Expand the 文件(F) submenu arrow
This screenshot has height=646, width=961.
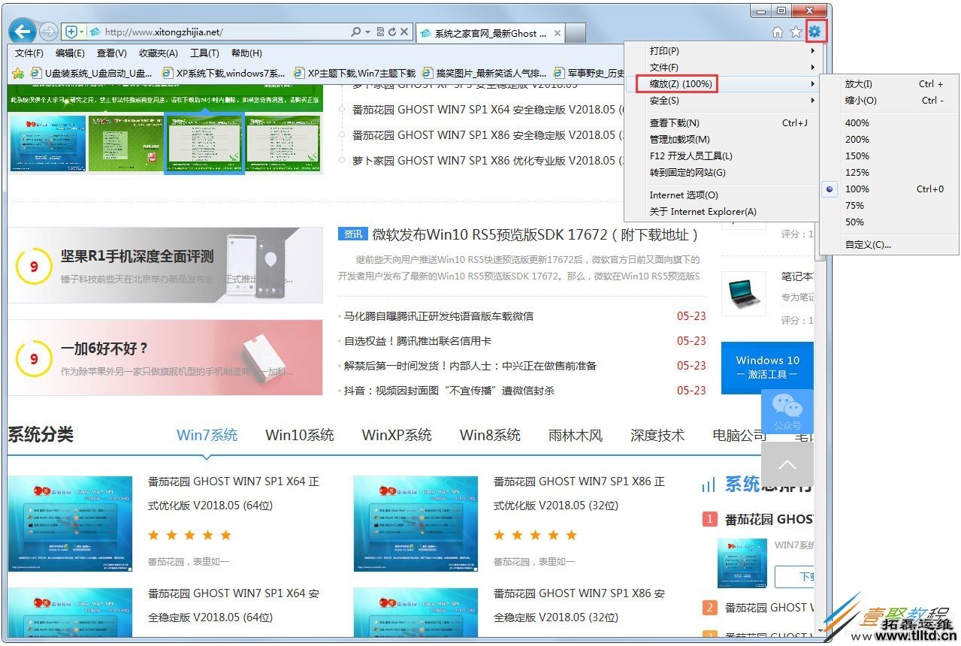(812, 67)
